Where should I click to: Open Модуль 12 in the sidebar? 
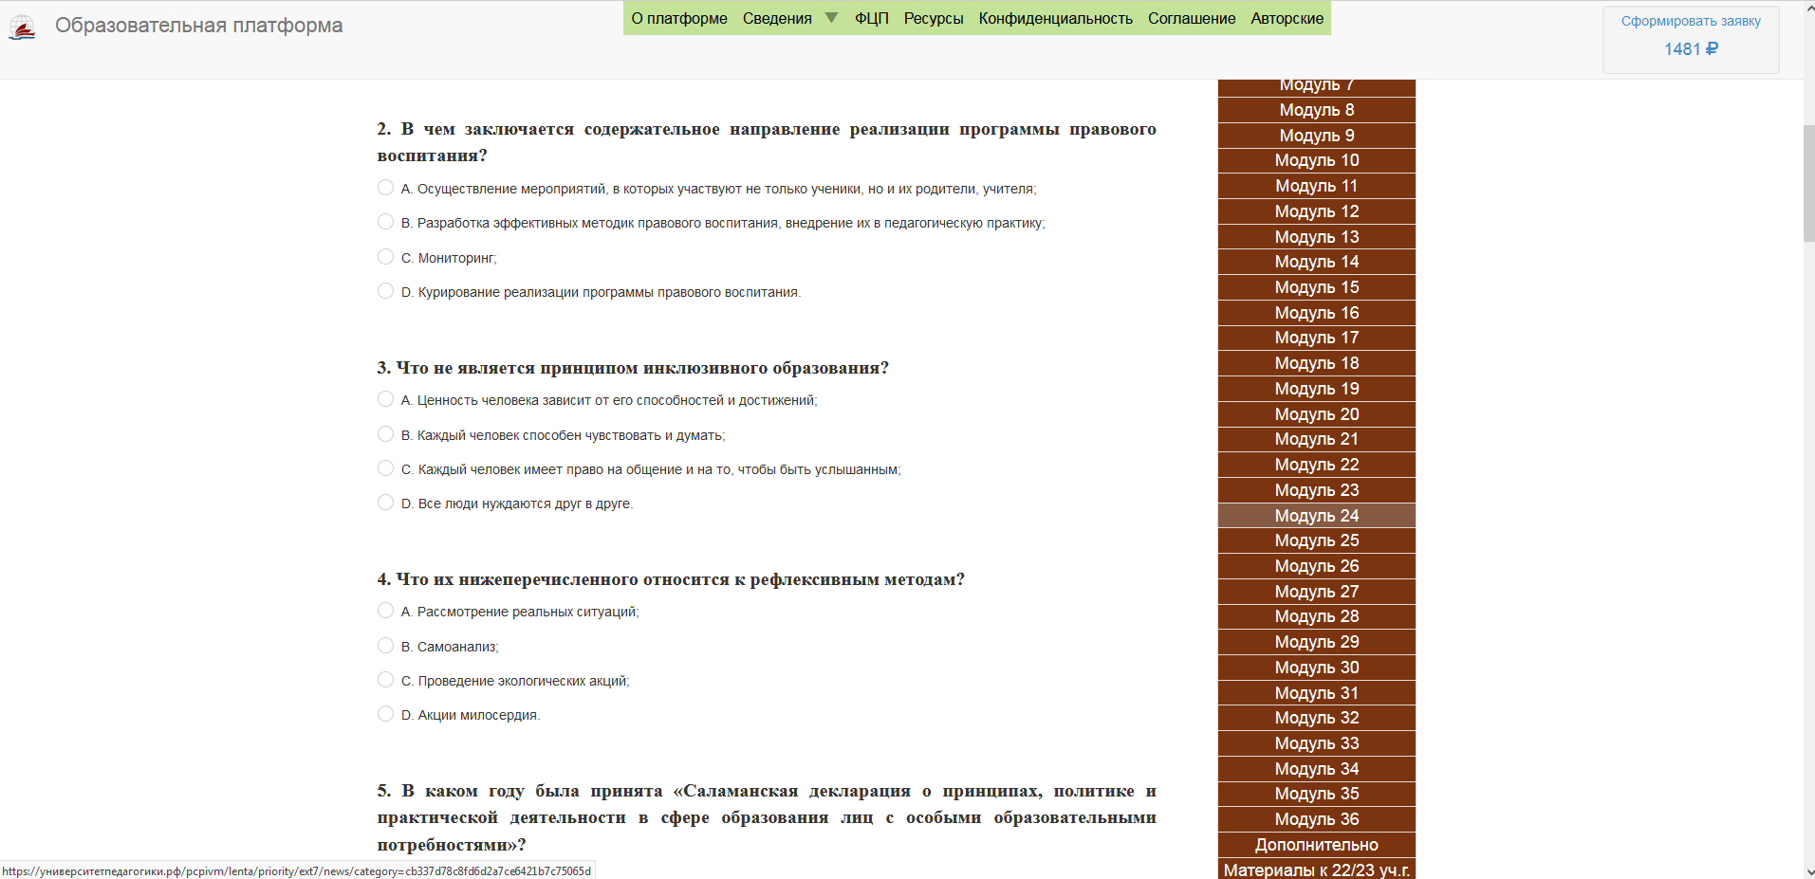[x=1316, y=211]
